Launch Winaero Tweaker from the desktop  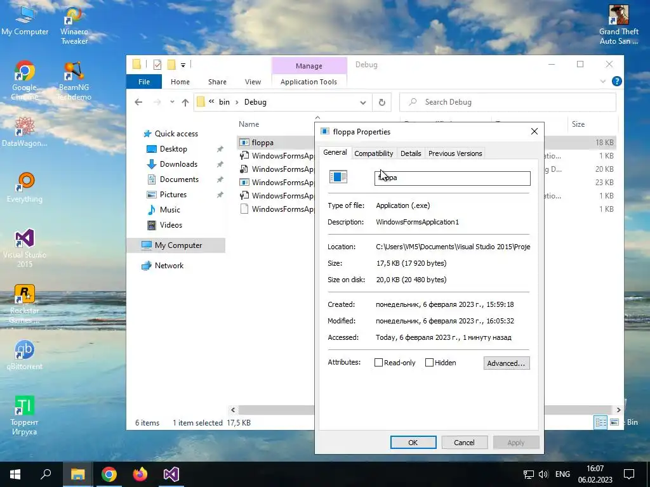coord(74,25)
